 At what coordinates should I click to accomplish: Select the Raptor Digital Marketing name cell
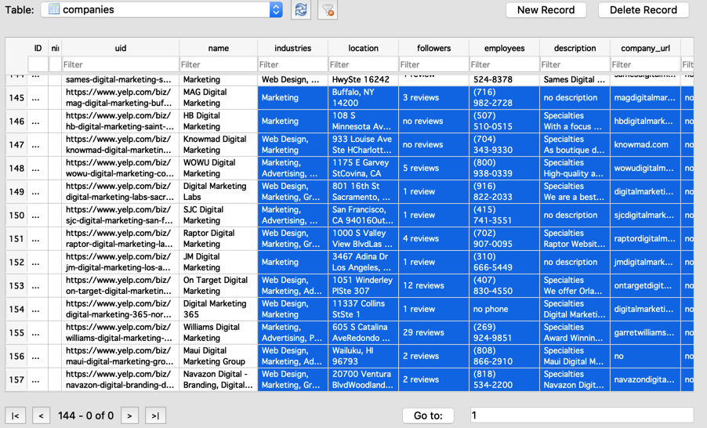(x=218, y=238)
